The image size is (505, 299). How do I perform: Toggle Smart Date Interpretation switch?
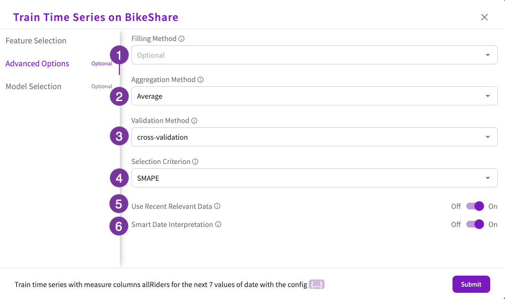coord(475,224)
